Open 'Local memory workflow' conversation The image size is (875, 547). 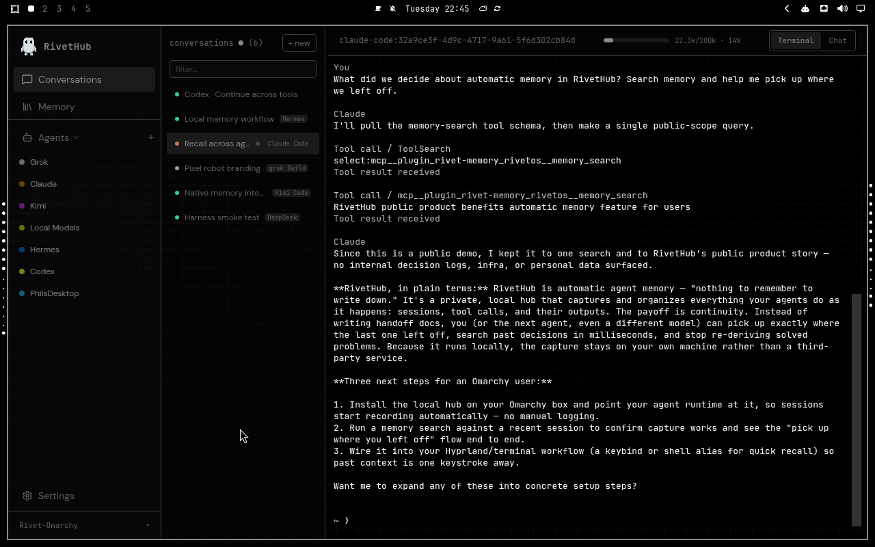(x=243, y=119)
